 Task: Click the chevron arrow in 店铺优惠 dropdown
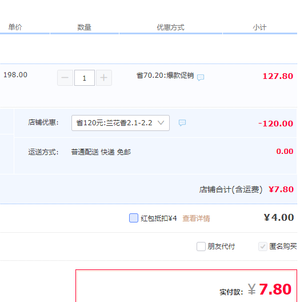tap(161, 123)
